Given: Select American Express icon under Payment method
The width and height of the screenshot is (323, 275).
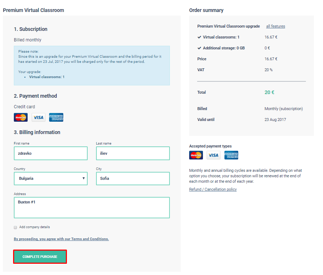Looking at the screenshot, I should [x=56, y=117].
